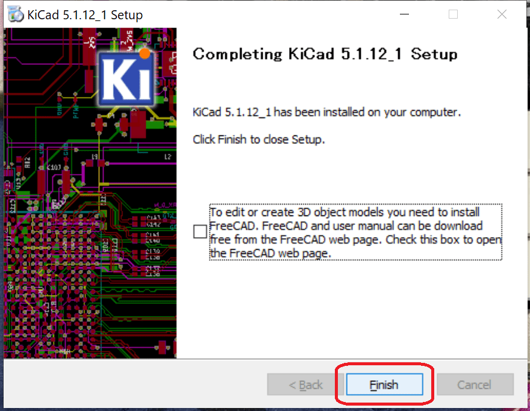Viewport: 530px width, 411px height.
Task: Click the disabled maximize window button
Action: (453, 14)
